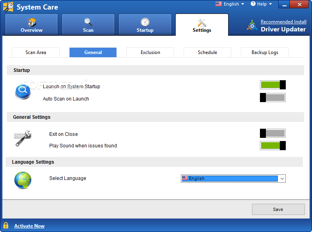Click the 'Startup' section header text
The height and width of the screenshot is (232, 312).
pyautogui.click(x=22, y=70)
